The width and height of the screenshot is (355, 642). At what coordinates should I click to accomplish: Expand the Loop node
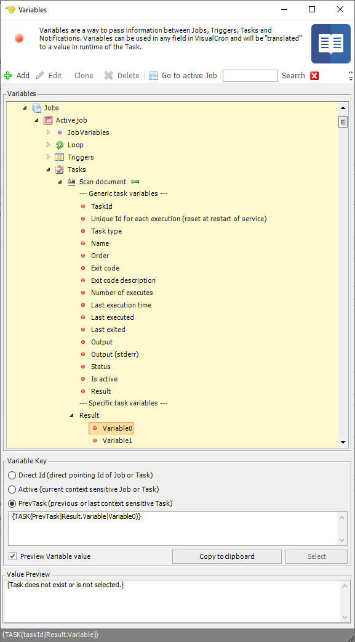(48, 145)
